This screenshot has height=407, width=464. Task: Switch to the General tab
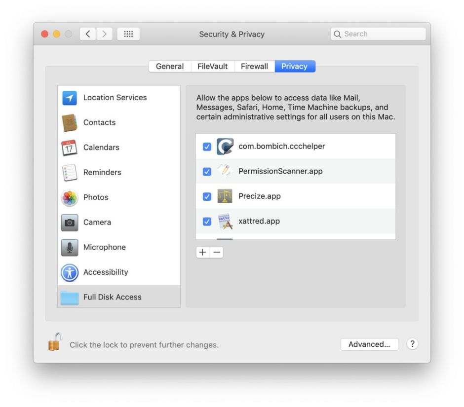(170, 66)
